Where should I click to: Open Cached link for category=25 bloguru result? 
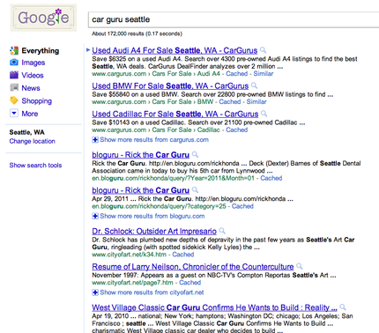(x=242, y=206)
